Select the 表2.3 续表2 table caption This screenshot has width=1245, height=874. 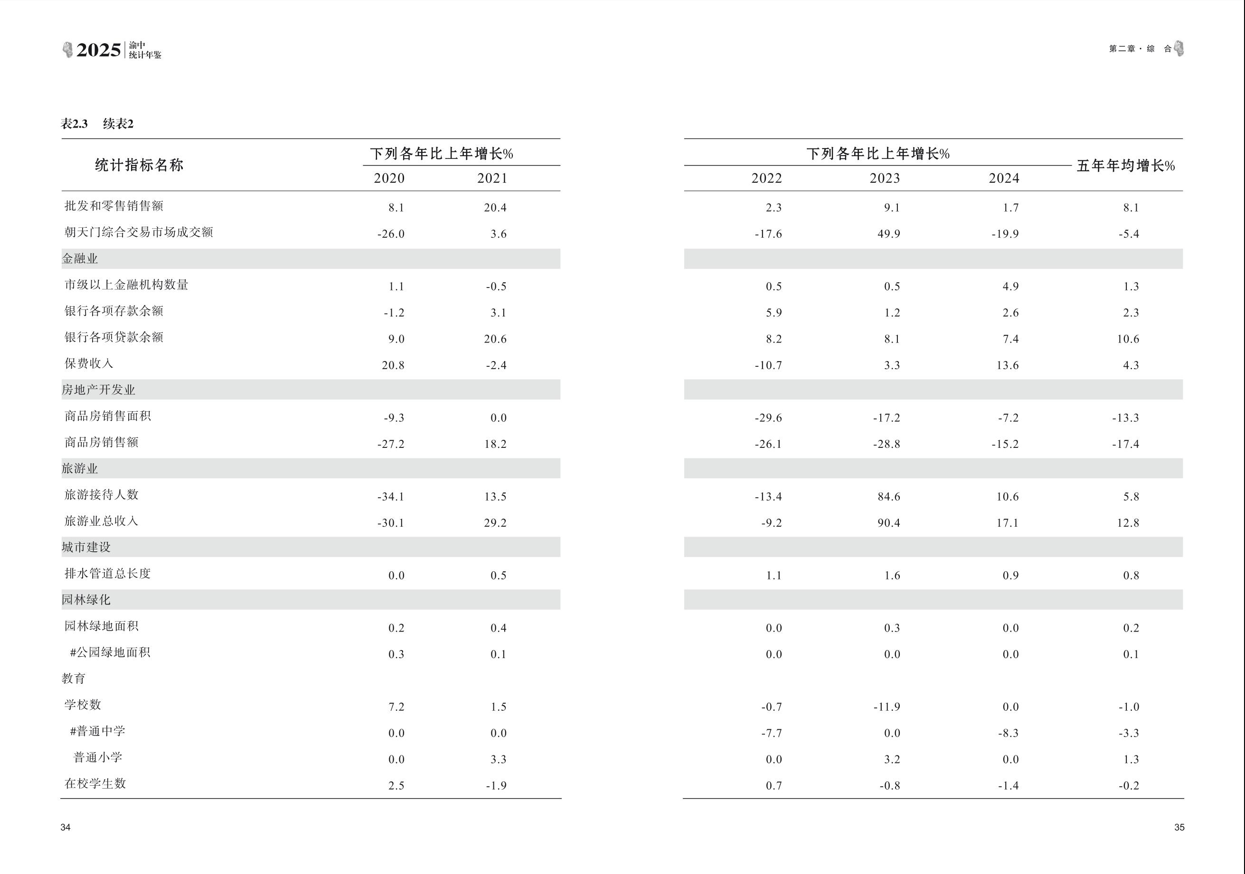tap(97, 124)
